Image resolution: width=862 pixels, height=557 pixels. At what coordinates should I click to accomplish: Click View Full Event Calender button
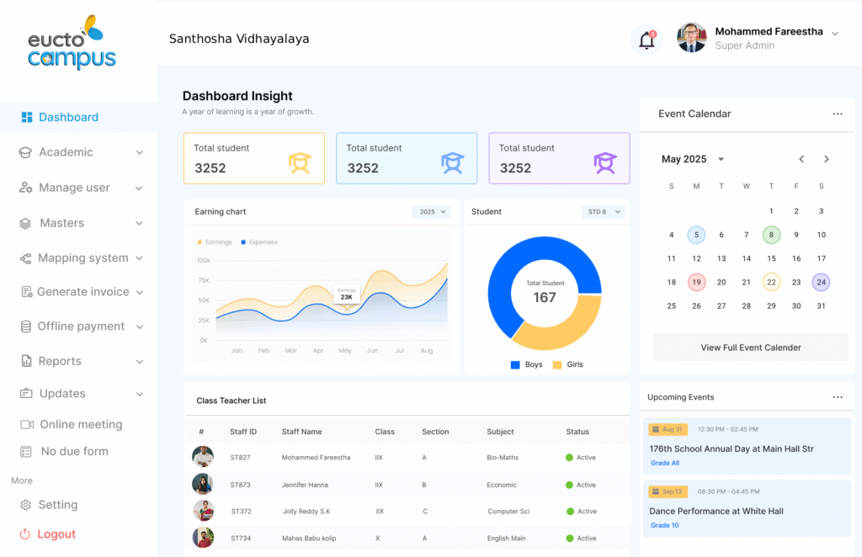click(750, 347)
